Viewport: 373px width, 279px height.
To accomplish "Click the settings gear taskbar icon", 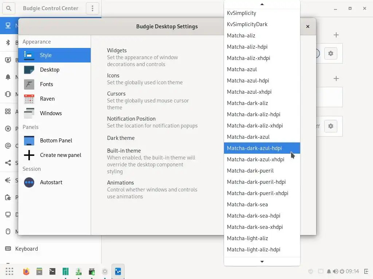I will (105, 271).
